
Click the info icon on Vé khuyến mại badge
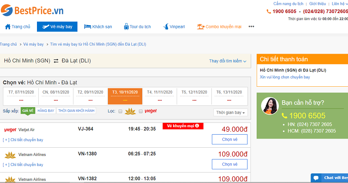click(197, 125)
